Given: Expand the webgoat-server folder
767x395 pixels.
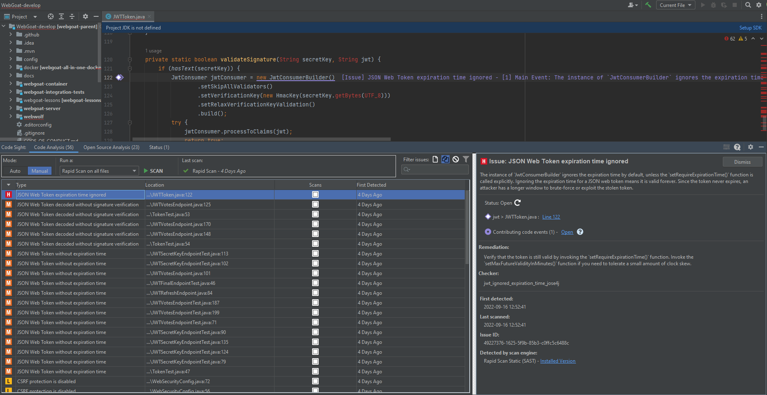Looking at the screenshot, I should click(x=11, y=108).
